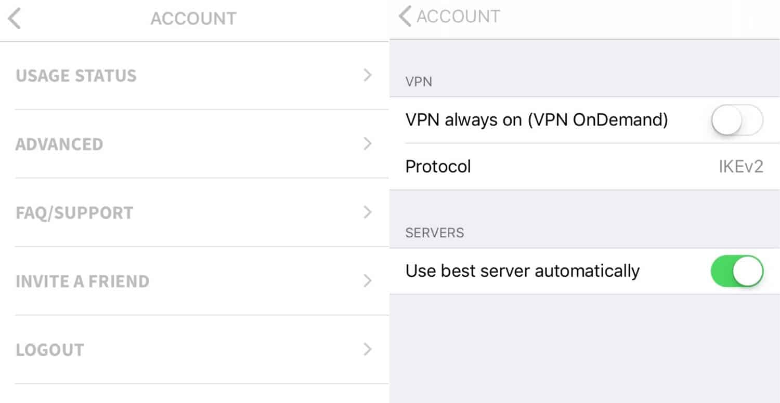Screen dimensions: 780x403
Task: Tap the back arrow on left Account screen
Action: [x=15, y=19]
